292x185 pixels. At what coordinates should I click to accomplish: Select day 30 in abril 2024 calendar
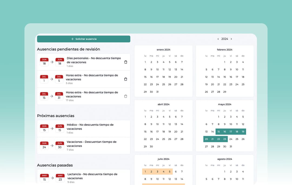[x=151, y=146]
